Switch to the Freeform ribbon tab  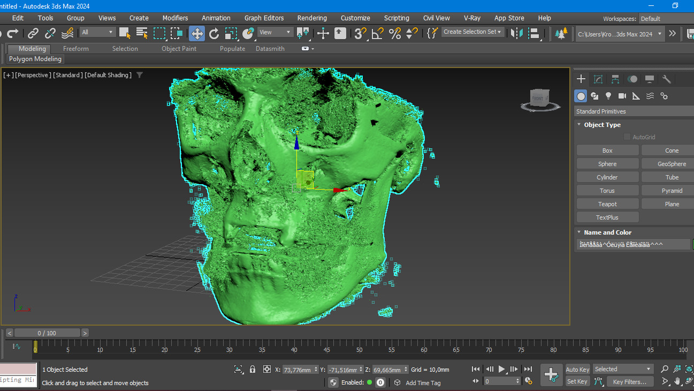[76, 49]
